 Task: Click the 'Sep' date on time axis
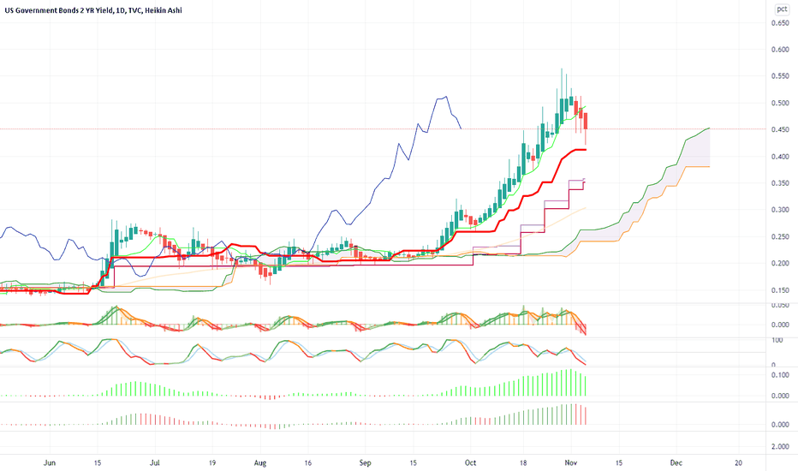365,462
